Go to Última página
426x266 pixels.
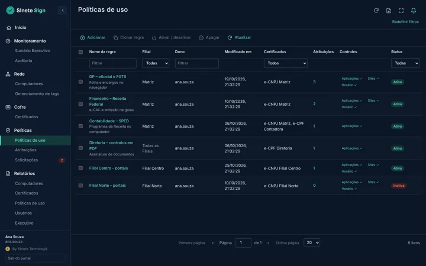point(288,243)
